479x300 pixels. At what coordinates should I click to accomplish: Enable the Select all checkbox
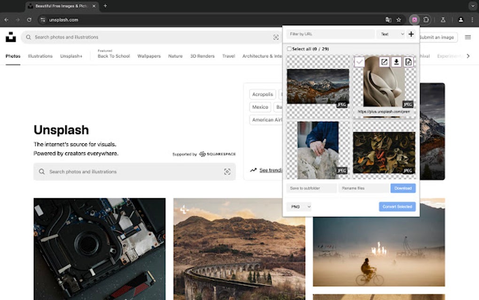point(289,49)
